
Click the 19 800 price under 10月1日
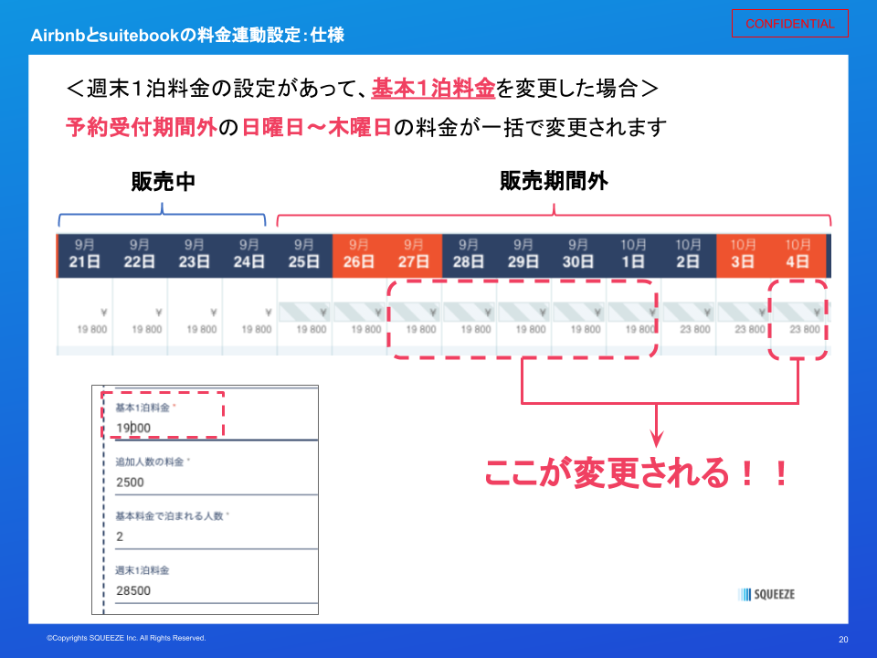tap(639, 330)
